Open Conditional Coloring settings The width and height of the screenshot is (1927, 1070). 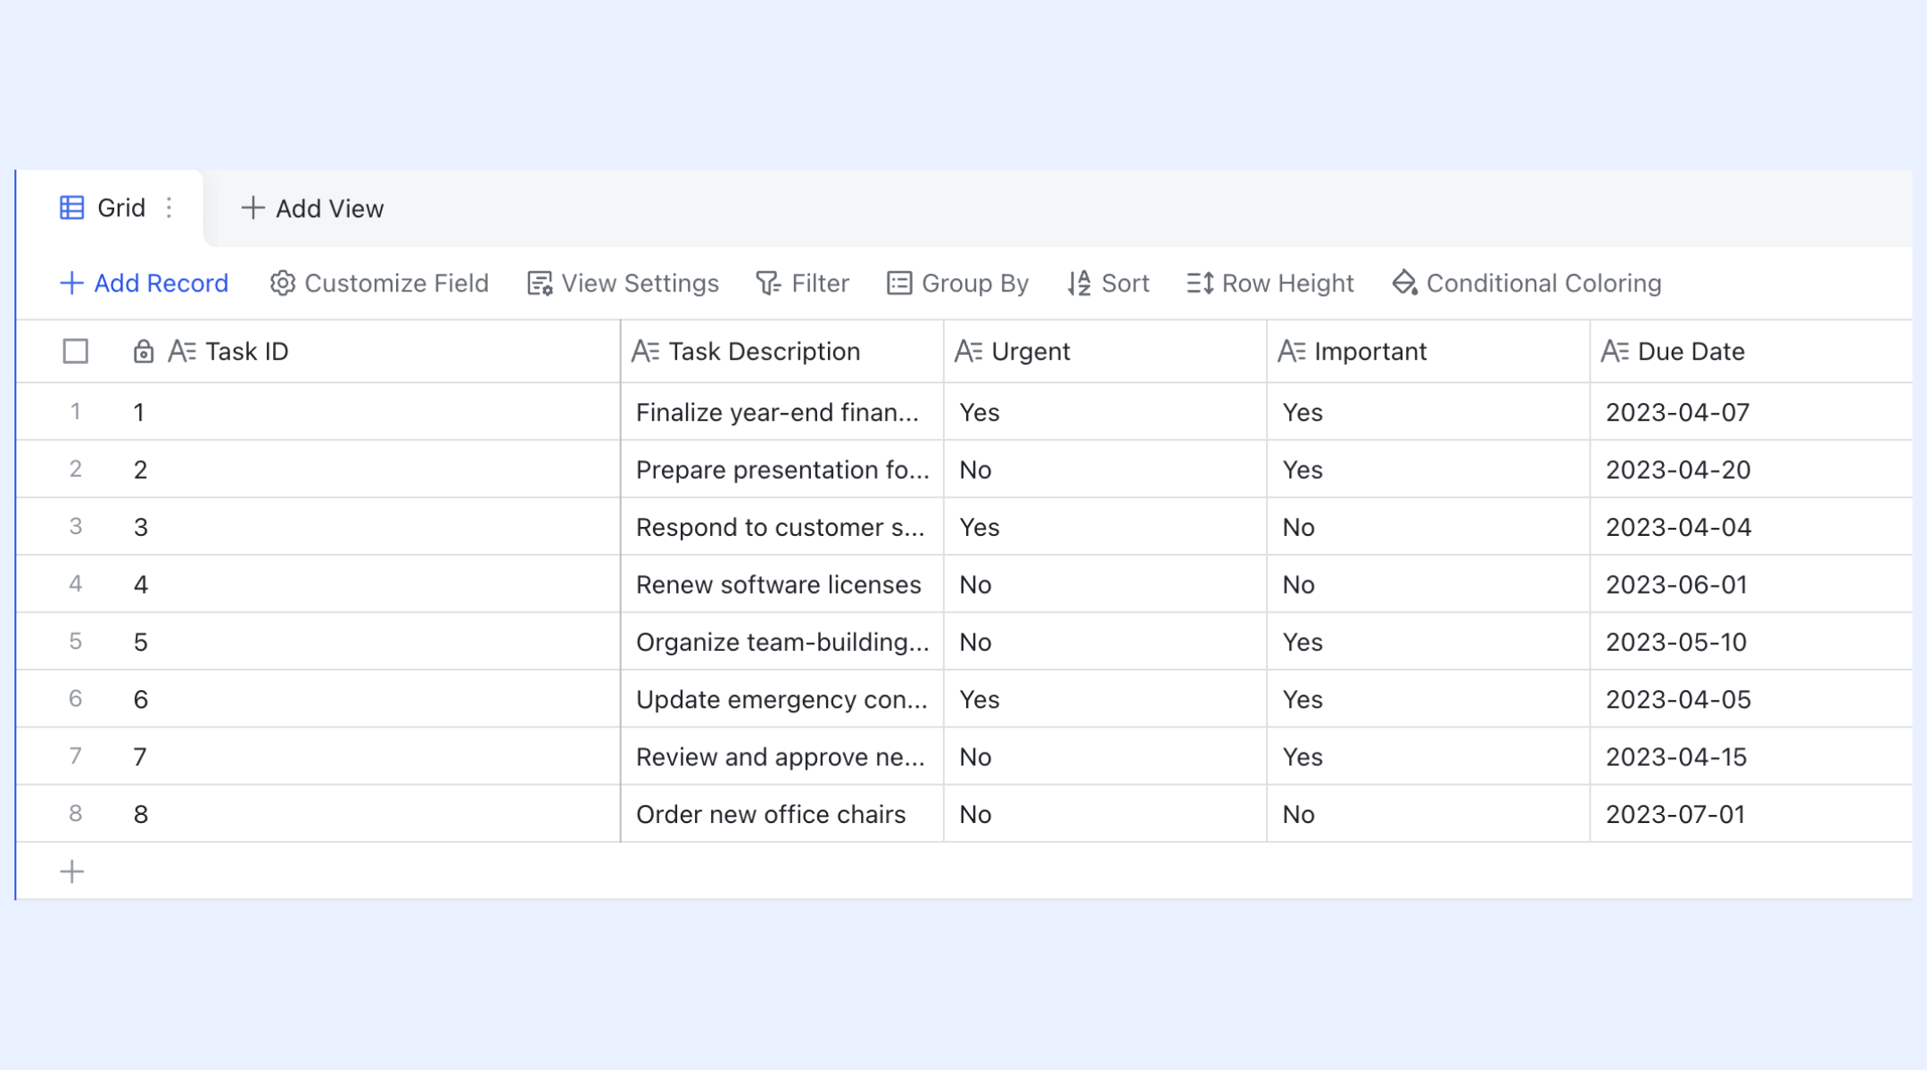[x=1526, y=283]
